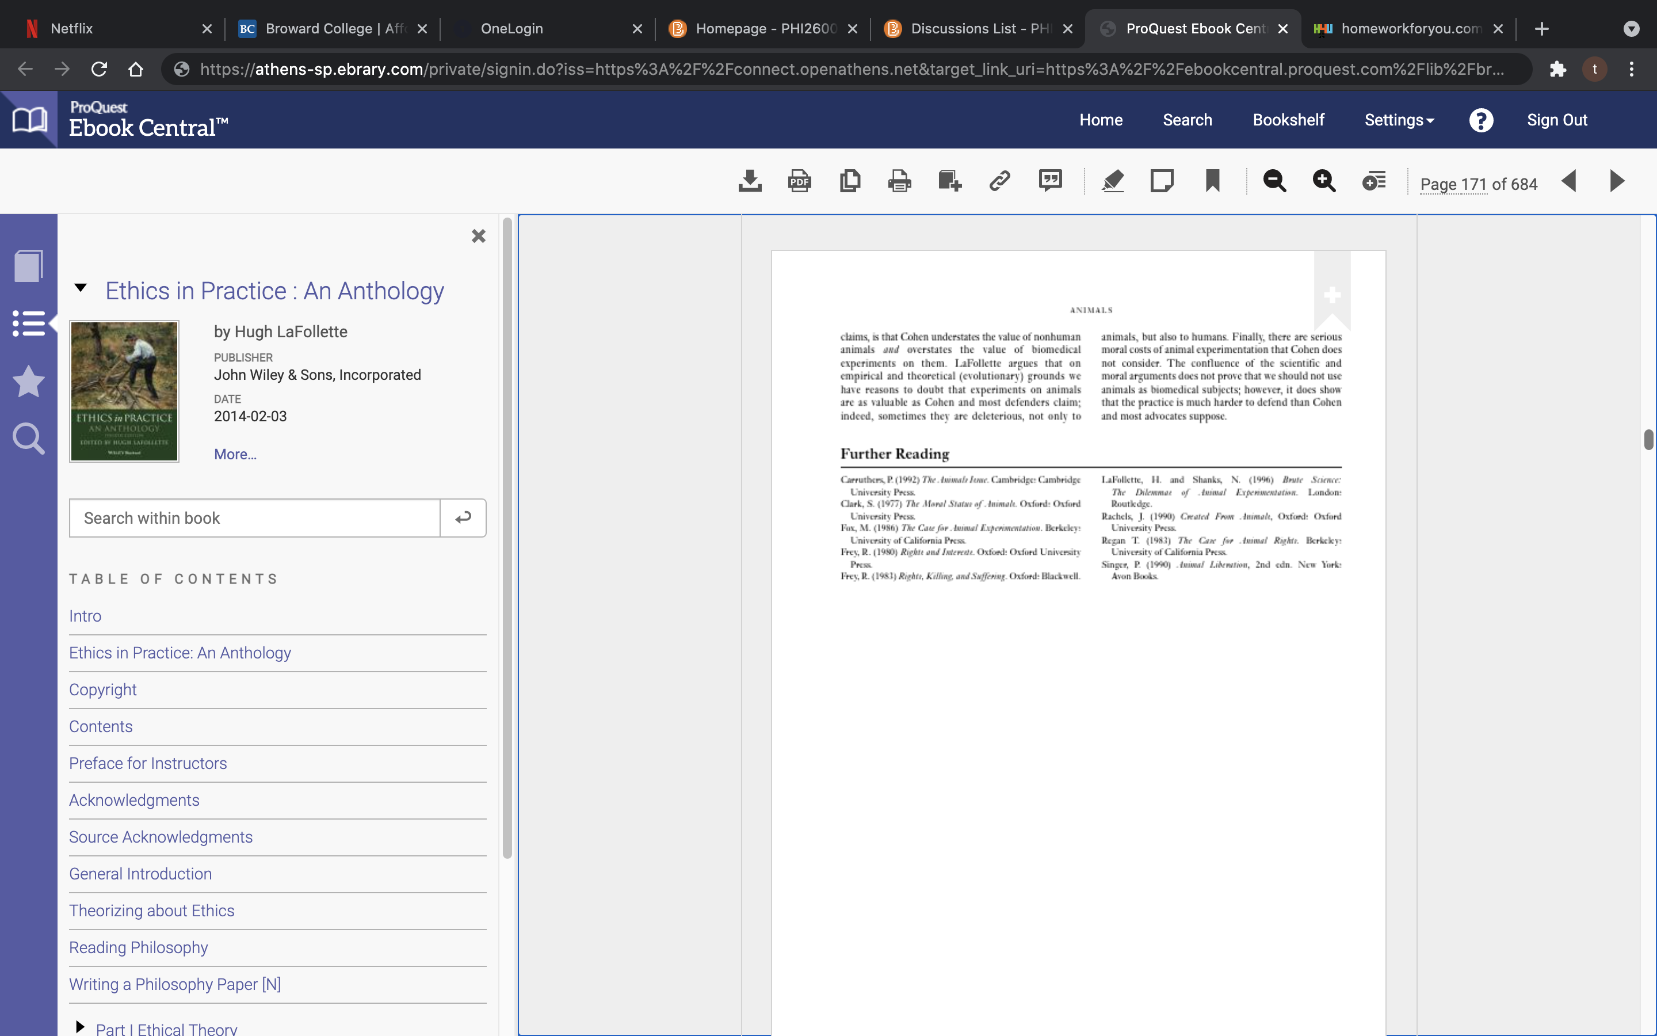Viewport: 1657px width, 1036px height.
Task: Go to Home in the navigation bar
Action: pos(1101,120)
